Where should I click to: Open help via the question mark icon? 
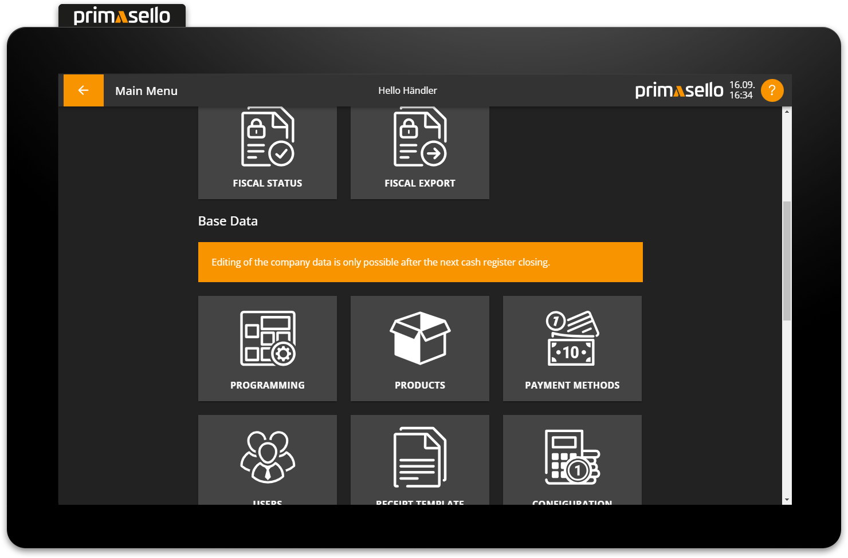click(x=772, y=90)
